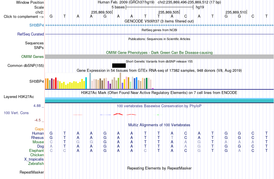Viewport: 274px width, 179px height.
Task: Click the Gaps row label
Action: 39,129
